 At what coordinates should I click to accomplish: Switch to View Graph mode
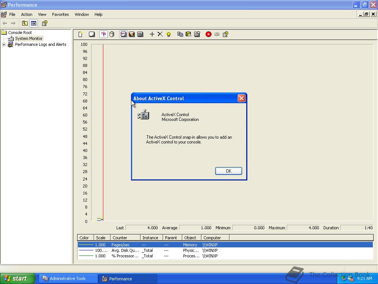pos(123,34)
